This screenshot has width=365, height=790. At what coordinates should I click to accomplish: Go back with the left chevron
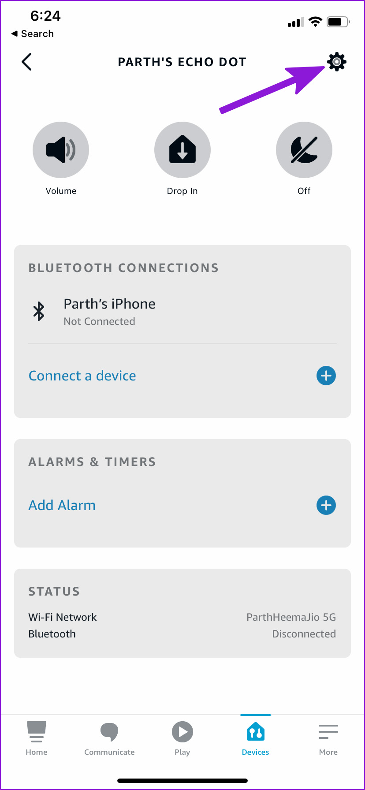pyautogui.click(x=27, y=62)
